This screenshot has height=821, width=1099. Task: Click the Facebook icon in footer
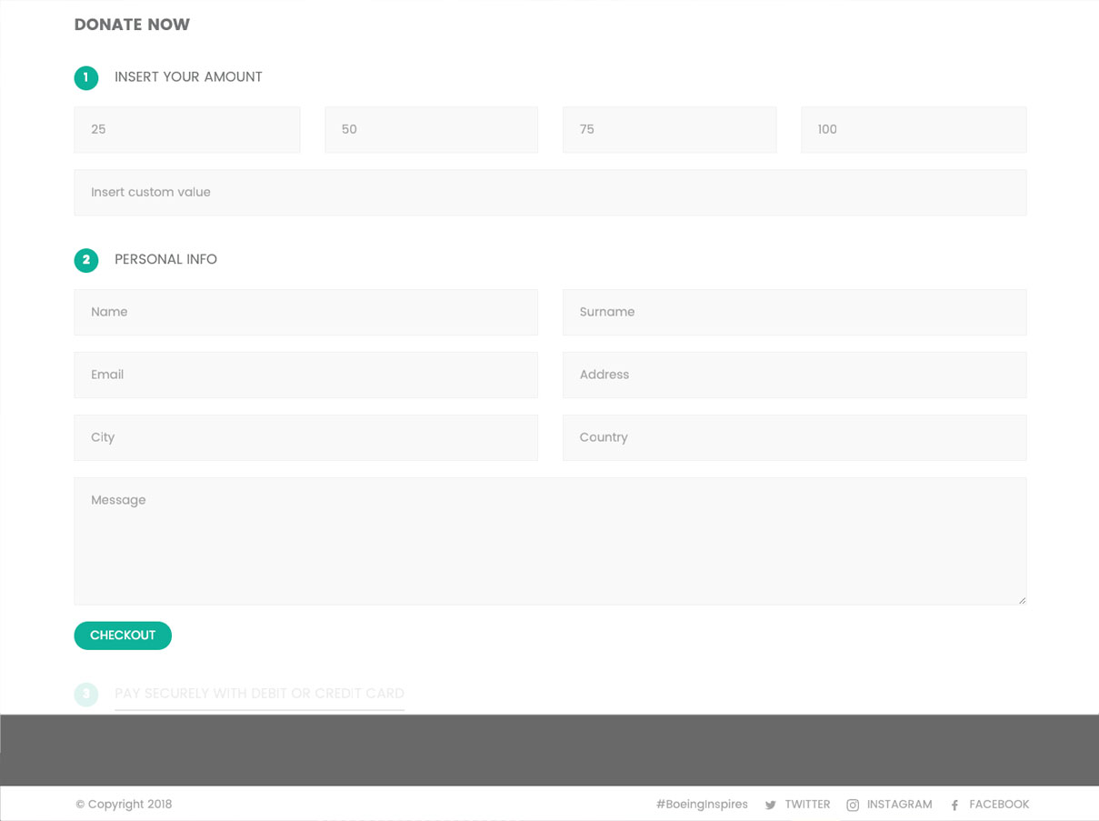click(x=954, y=805)
